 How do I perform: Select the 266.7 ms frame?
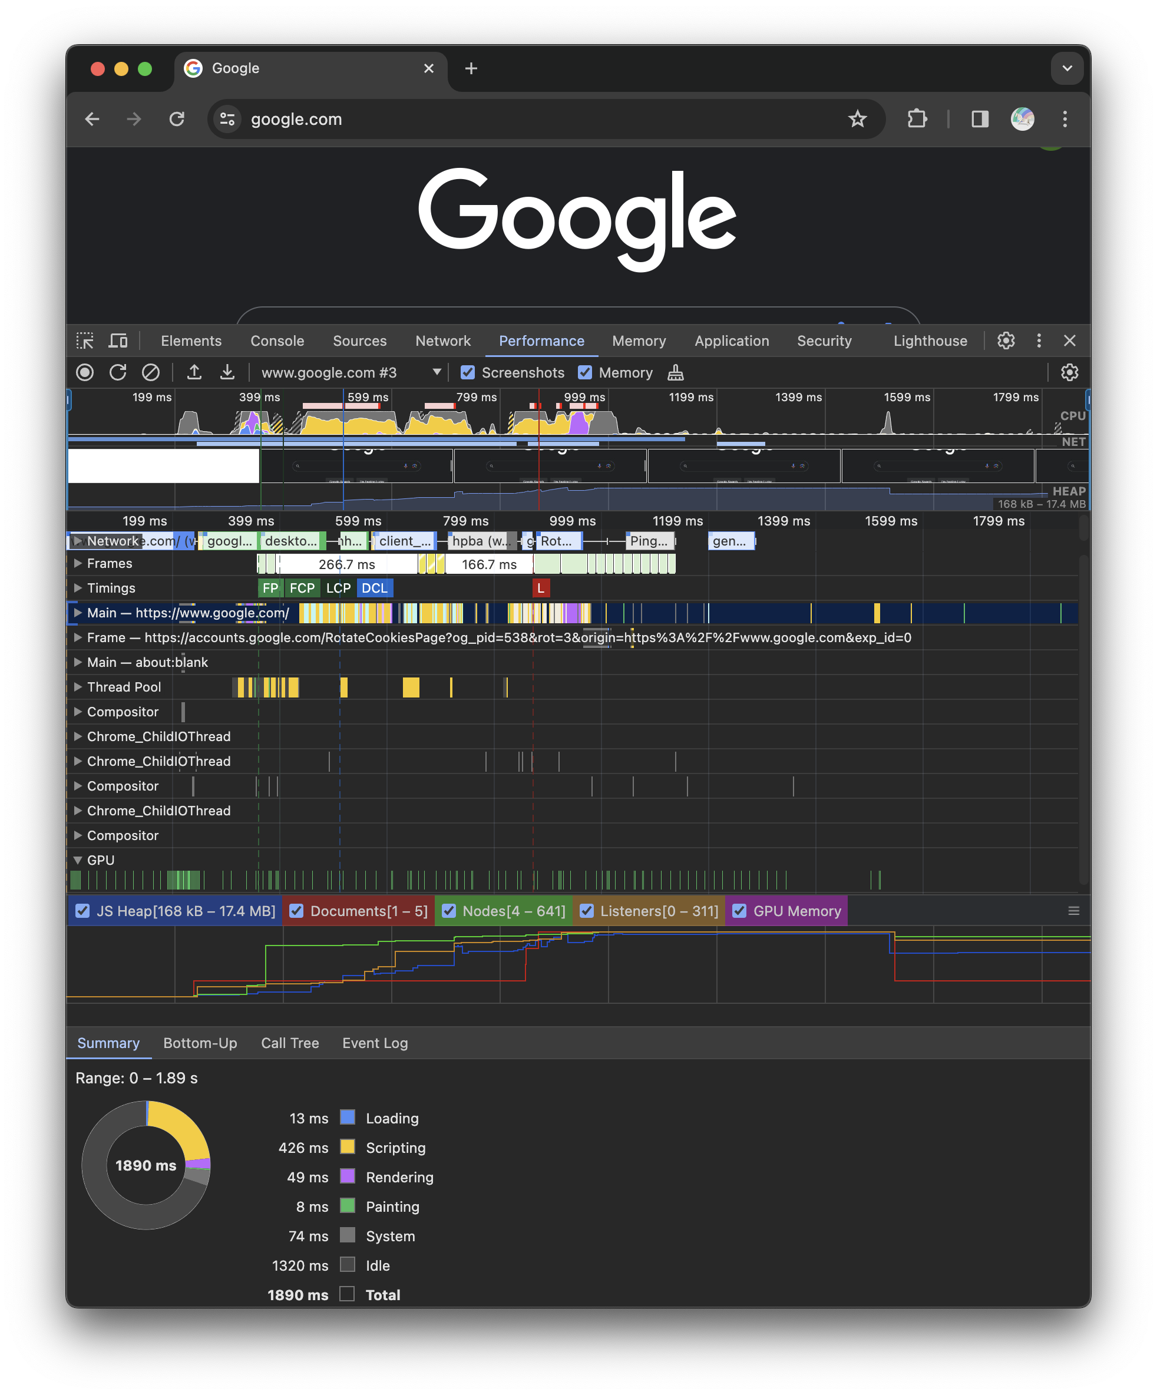(348, 564)
